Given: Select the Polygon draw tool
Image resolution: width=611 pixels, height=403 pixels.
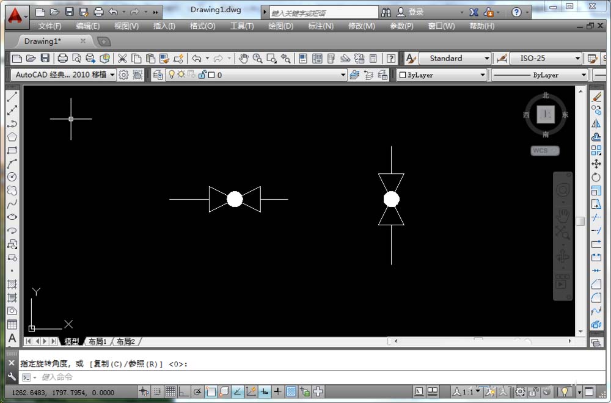Looking at the screenshot, I should pos(12,137).
